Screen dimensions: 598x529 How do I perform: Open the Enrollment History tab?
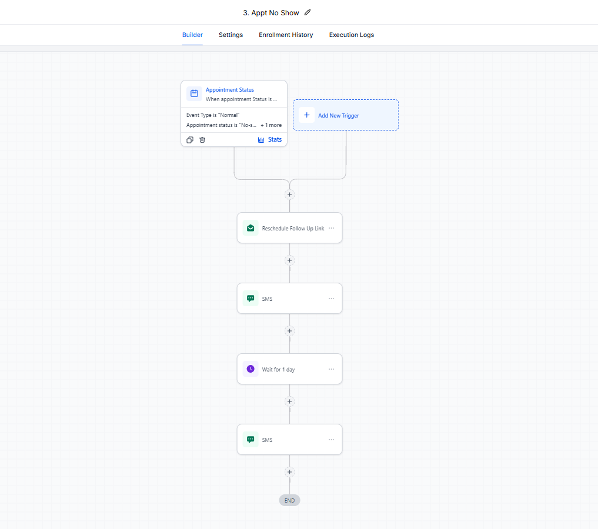[x=286, y=35]
